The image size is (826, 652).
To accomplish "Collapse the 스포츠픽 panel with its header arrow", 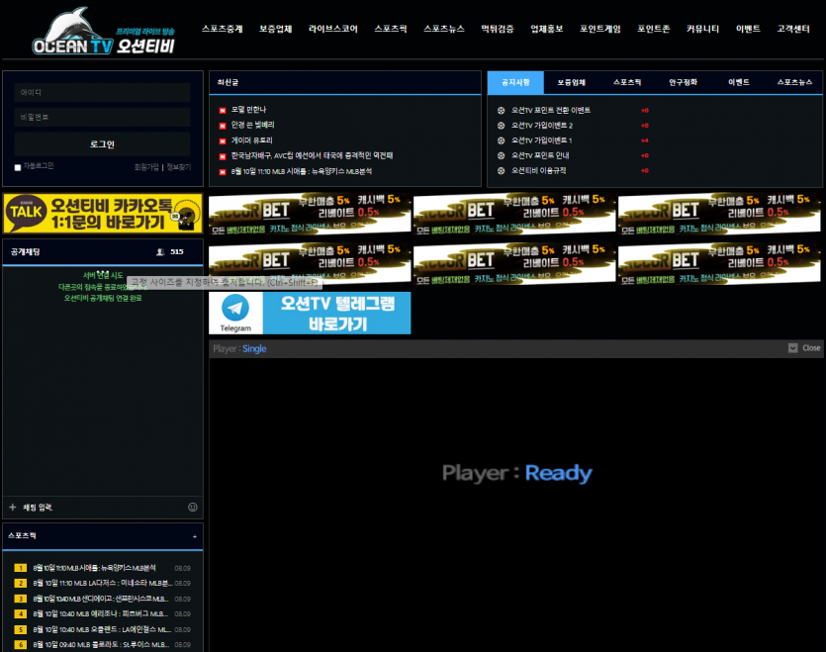I will (194, 535).
